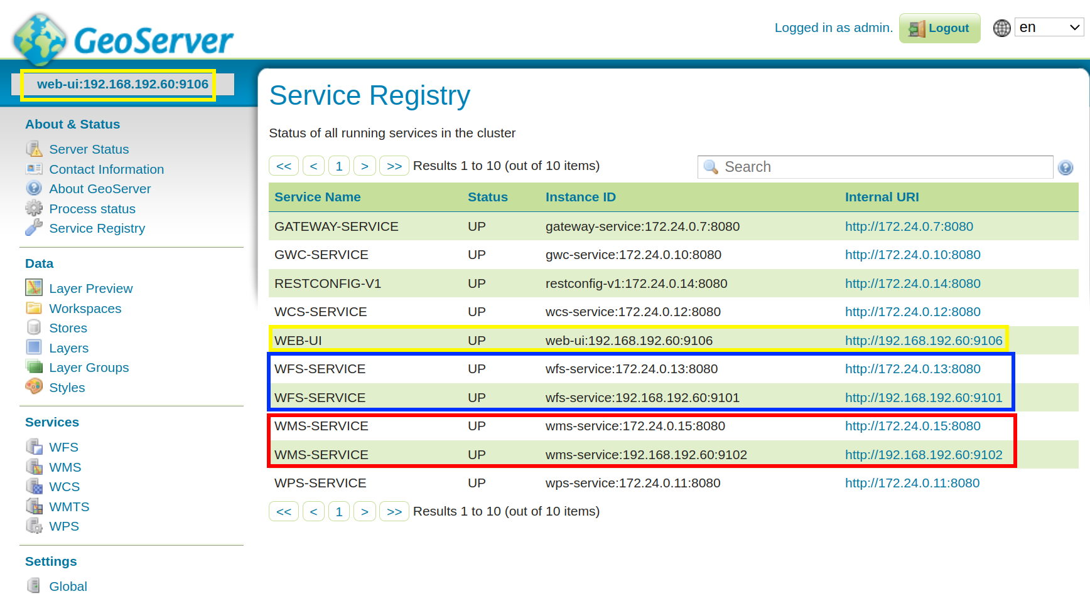Go to previous page with top < button
Viewport: 1090px width, 594px height.
coord(313,166)
